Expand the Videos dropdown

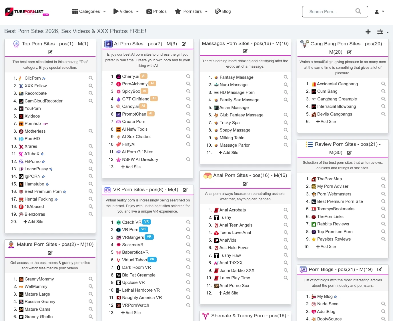[x=126, y=11]
